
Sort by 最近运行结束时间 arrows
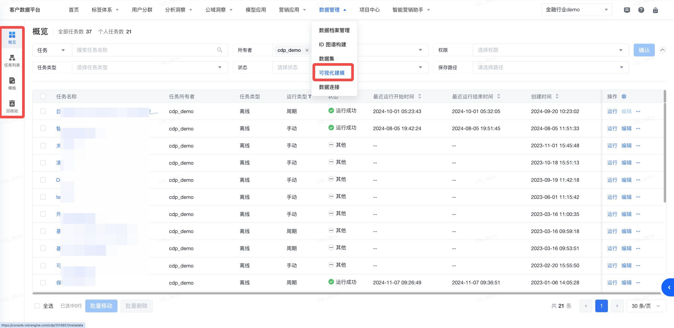(499, 97)
